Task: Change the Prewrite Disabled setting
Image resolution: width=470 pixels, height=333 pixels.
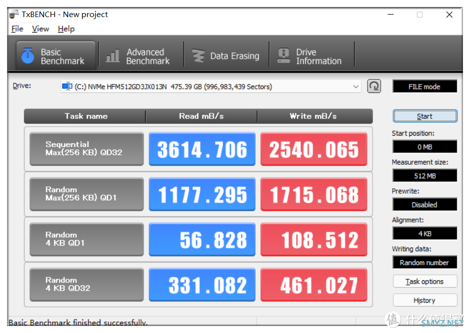Action: pos(425,204)
